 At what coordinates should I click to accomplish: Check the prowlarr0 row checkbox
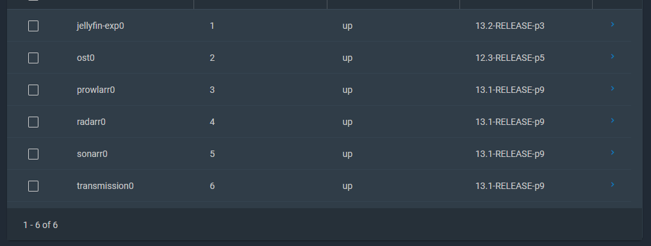(33, 90)
